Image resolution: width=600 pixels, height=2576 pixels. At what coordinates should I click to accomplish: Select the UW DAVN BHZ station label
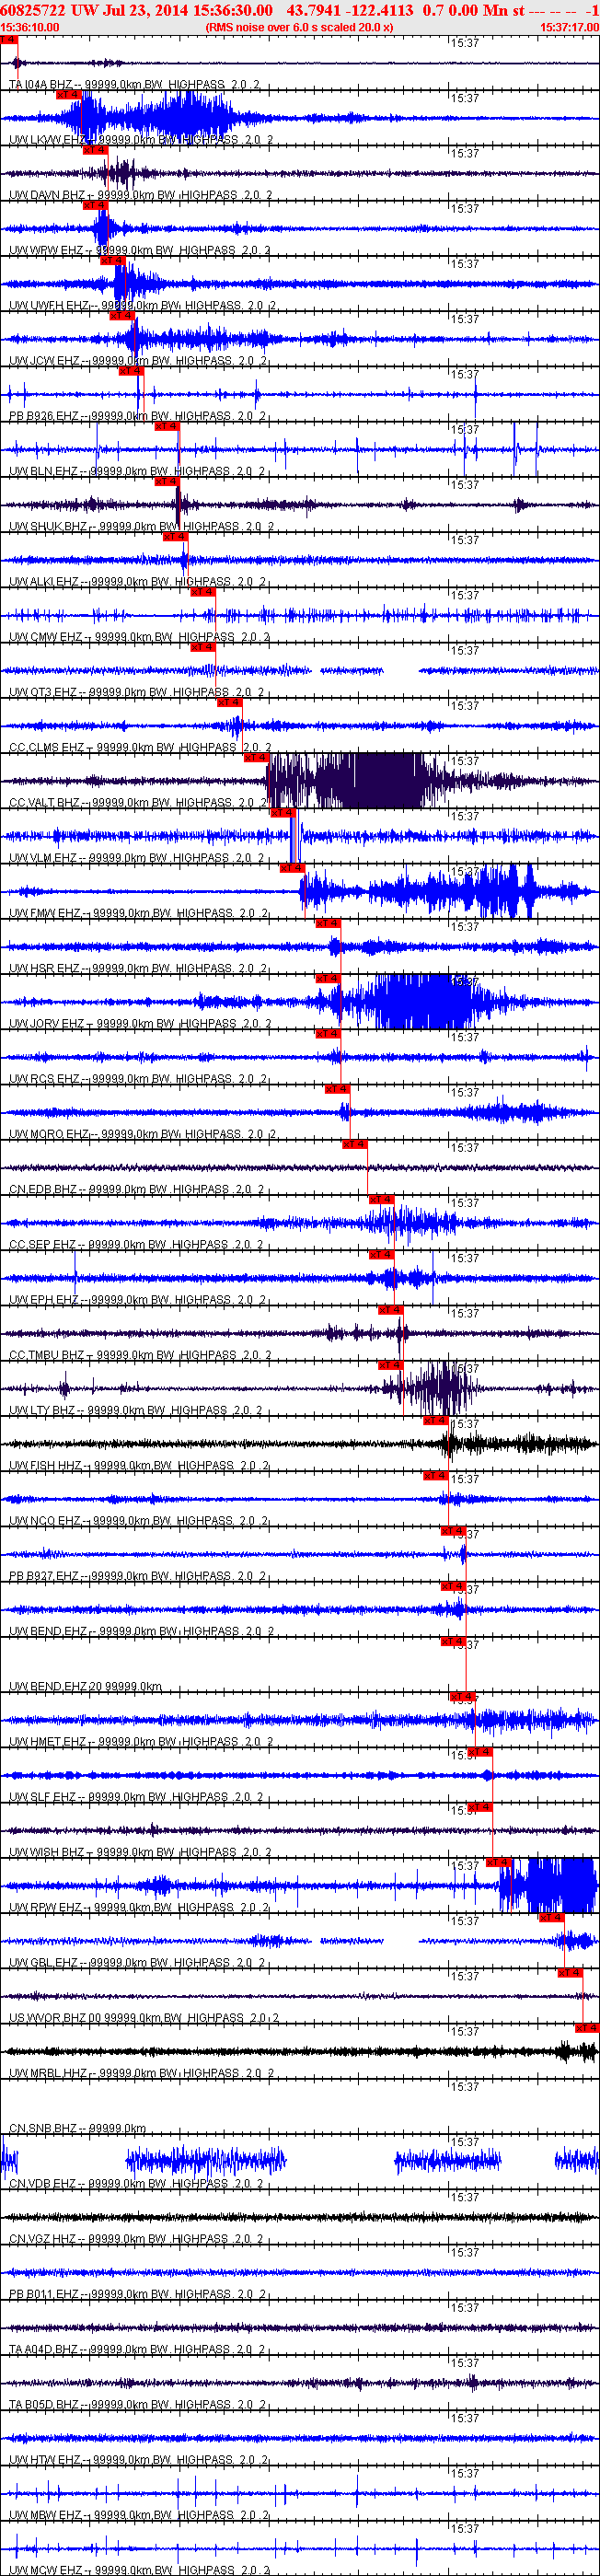coord(139,195)
